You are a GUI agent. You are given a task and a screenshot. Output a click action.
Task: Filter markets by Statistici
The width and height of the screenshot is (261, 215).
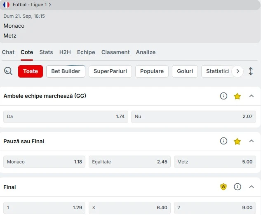(x=217, y=71)
